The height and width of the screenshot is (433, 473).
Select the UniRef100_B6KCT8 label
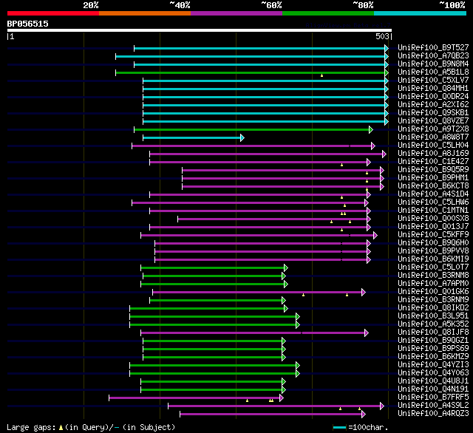pos(433,185)
